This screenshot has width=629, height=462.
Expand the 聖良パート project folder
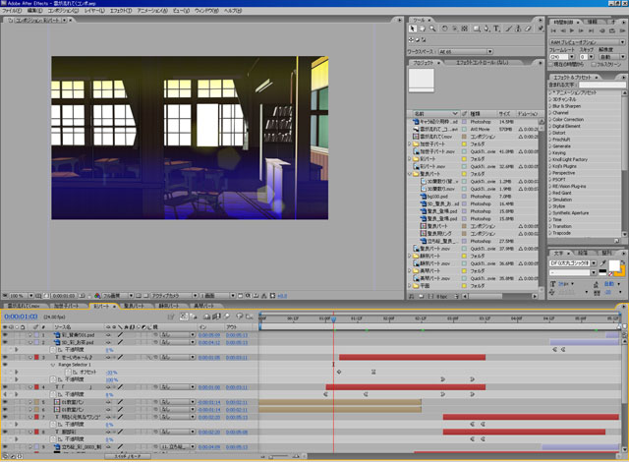coord(410,174)
